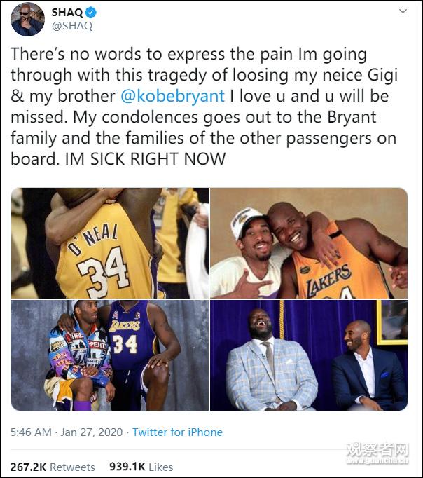View the 939.1K Likes list
This screenshot has width=423, height=478.
click(140, 467)
